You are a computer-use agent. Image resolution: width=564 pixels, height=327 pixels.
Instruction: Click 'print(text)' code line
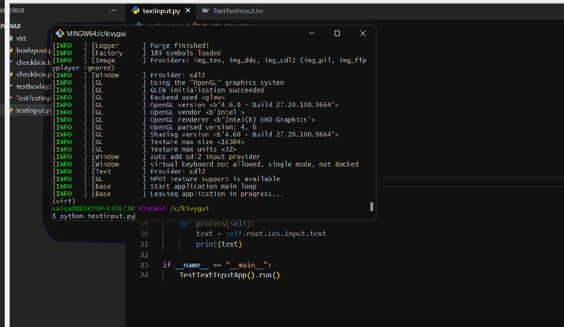219,244
